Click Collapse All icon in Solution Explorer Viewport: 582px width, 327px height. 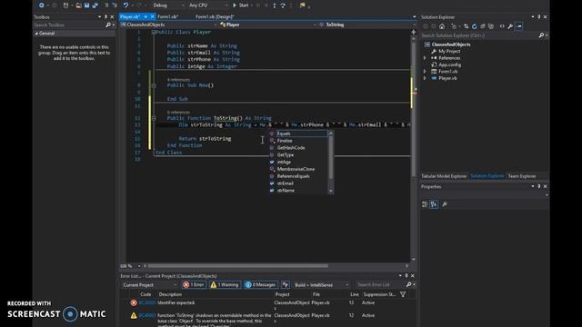(x=483, y=26)
